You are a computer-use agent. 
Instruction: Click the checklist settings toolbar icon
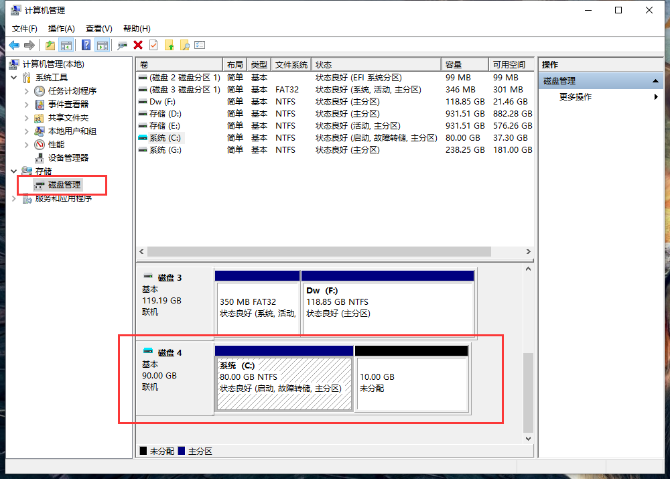pyautogui.click(x=200, y=45)
